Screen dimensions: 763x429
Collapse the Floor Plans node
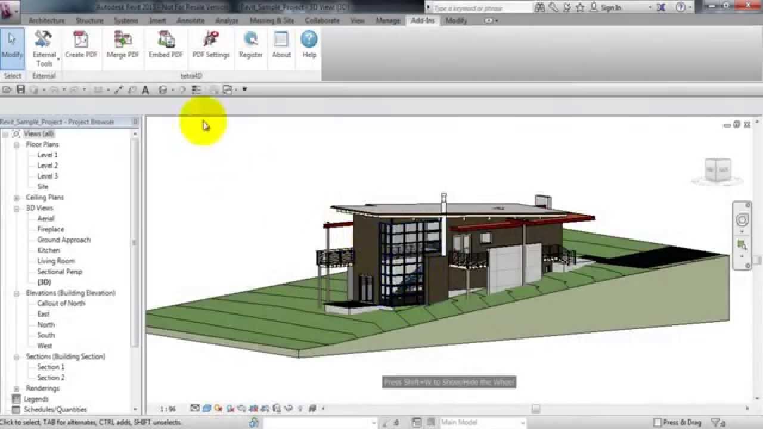17,145
